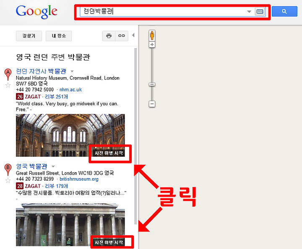Open 런던 자연사 박물관 result title
The height and width of the screenshot is (249, 302).
click(x=41, y=71)
